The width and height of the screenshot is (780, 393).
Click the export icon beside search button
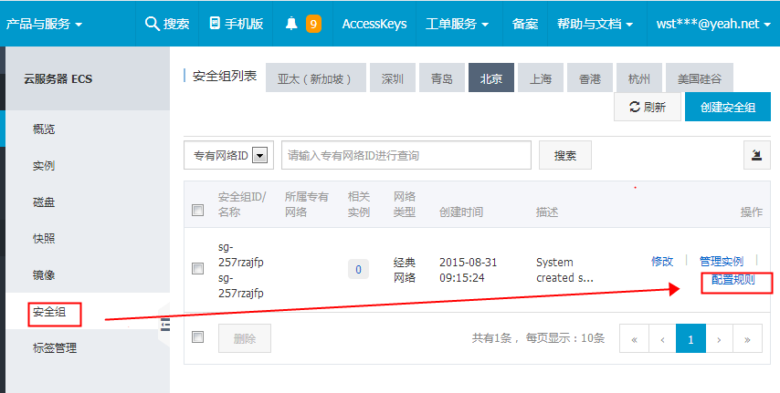(755, 155)
